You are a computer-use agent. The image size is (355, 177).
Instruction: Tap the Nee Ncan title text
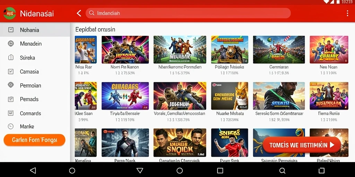coord(329,67)
